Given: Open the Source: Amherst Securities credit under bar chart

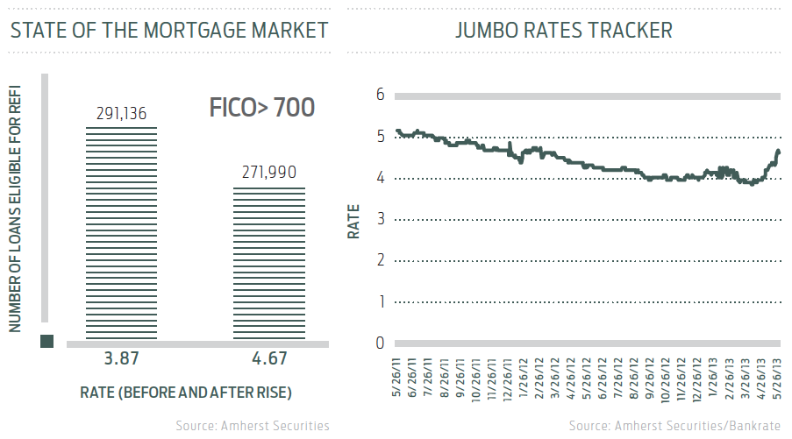Looking at the screenshot, I should 253,426.
